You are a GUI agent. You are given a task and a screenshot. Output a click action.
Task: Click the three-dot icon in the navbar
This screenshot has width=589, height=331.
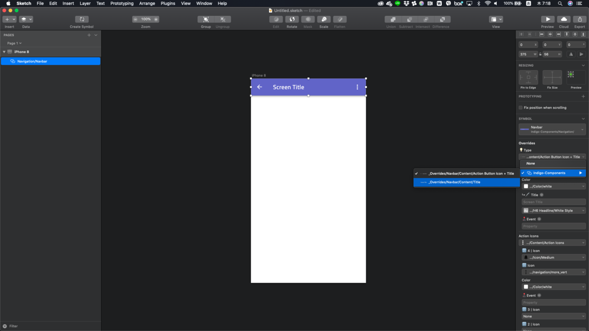(x=357, y=87)
